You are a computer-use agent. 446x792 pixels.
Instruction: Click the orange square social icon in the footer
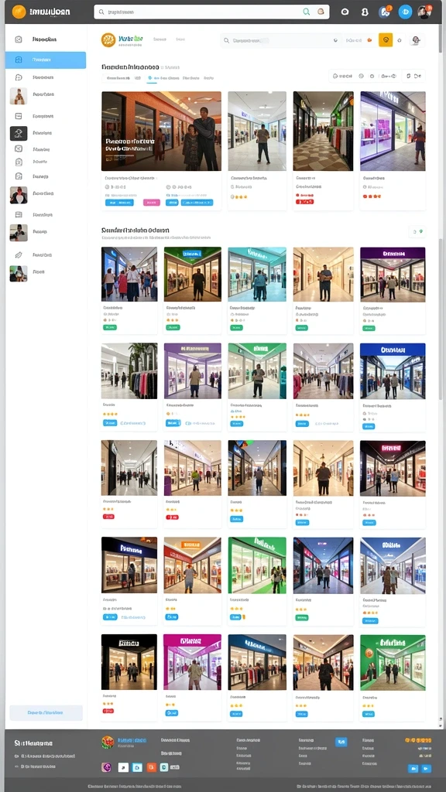pos(151,767)
